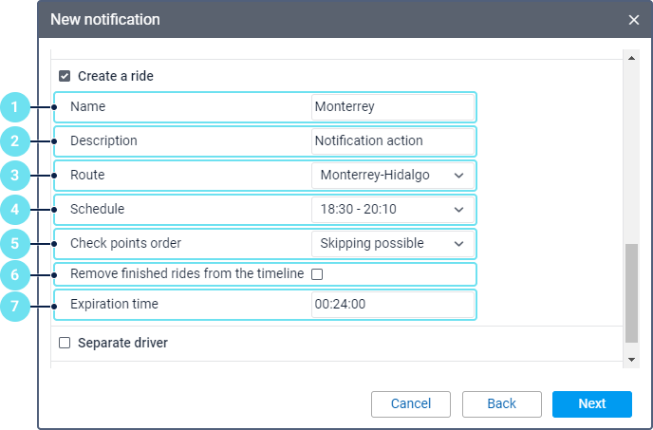The height and width of the screenshot is (430, 653).
Task: Close the New notification dialog
Action: tap(634, 20)
